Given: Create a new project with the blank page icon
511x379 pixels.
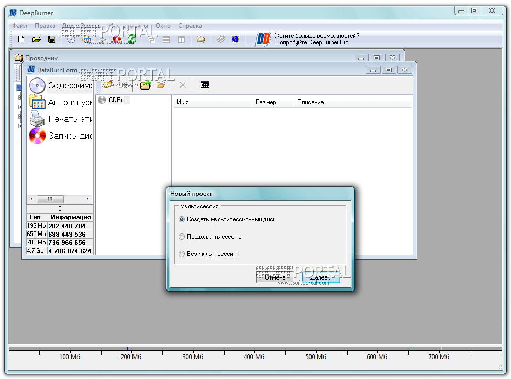Looking at the screenshot, I should click(x=21, y=39).
